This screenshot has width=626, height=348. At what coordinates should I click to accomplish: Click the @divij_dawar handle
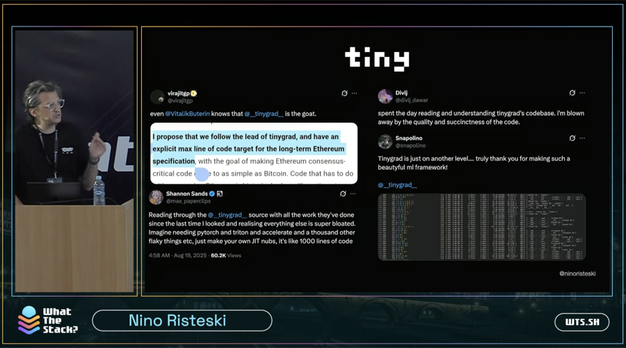412,101
